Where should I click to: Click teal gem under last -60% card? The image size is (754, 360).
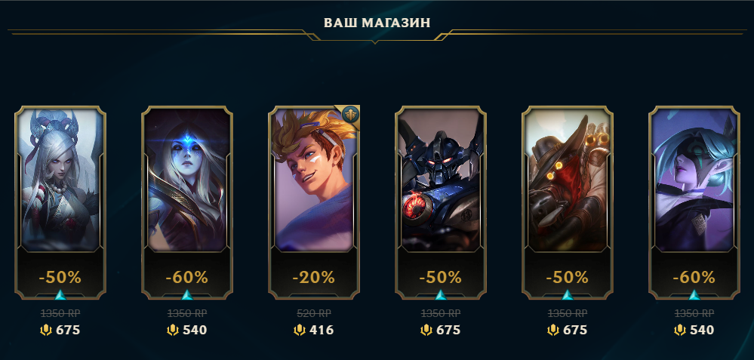(x=694, y=295)
